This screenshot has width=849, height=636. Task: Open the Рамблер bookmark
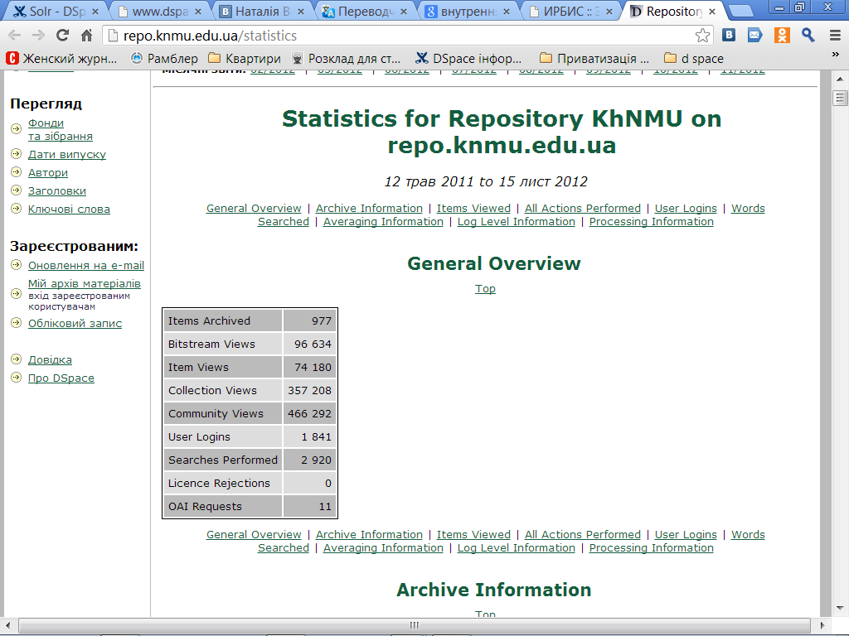165,59
